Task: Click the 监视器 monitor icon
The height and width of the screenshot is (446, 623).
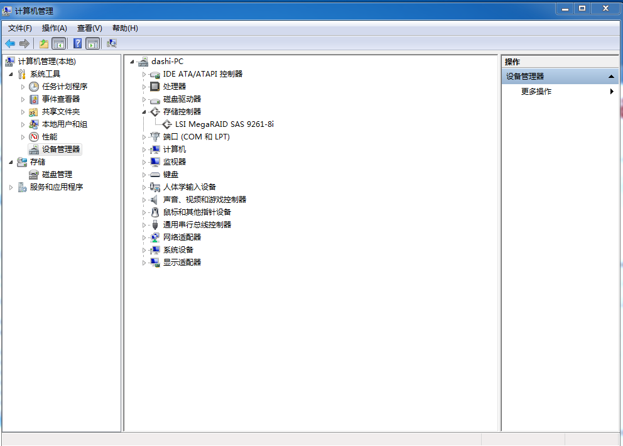Action: 155,162
